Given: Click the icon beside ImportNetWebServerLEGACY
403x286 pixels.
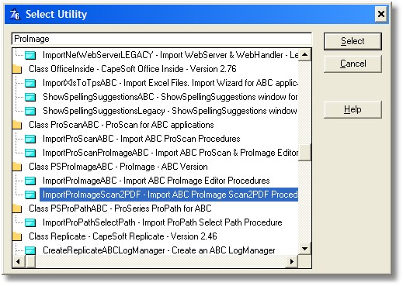Looking at the screenshot, I should pyautogui.click(x=30, y=55).
